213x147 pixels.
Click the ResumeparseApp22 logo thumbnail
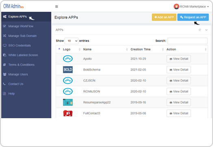tap(68, 102)
